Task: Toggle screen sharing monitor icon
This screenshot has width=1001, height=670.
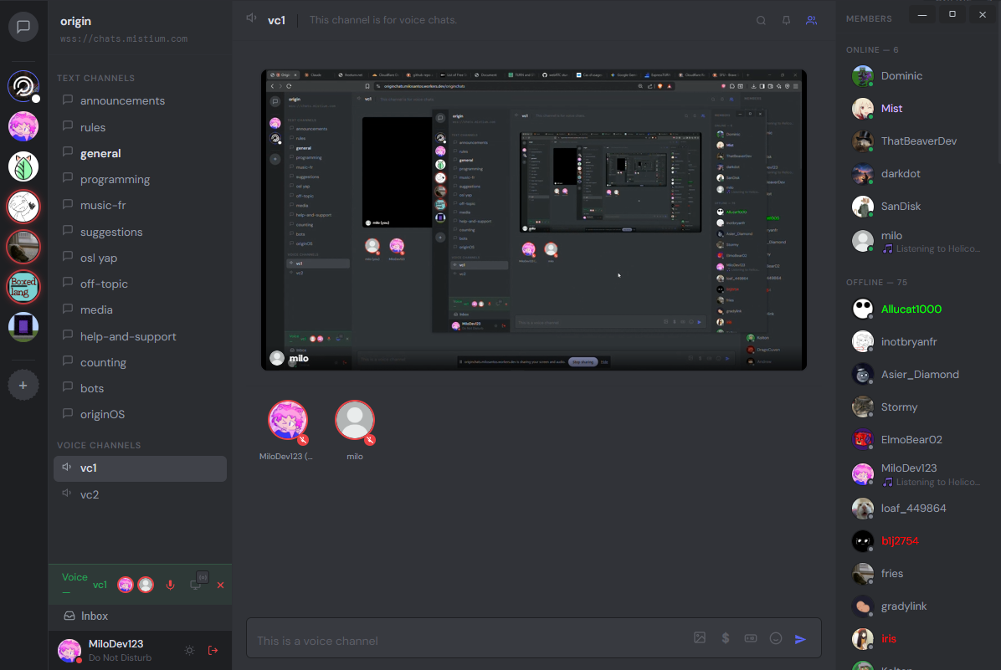Action: pos(196,586)
